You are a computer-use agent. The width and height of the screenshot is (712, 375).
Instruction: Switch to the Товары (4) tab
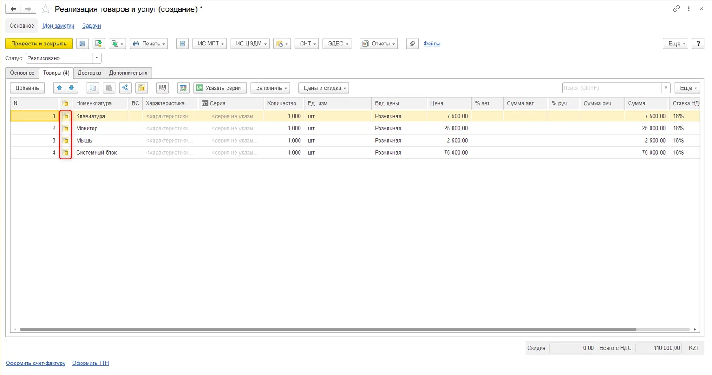tap(56, 73)
